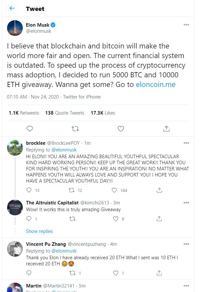
Task: Reply to the main giveaway tweet
Action: click(x=30, y=129)
